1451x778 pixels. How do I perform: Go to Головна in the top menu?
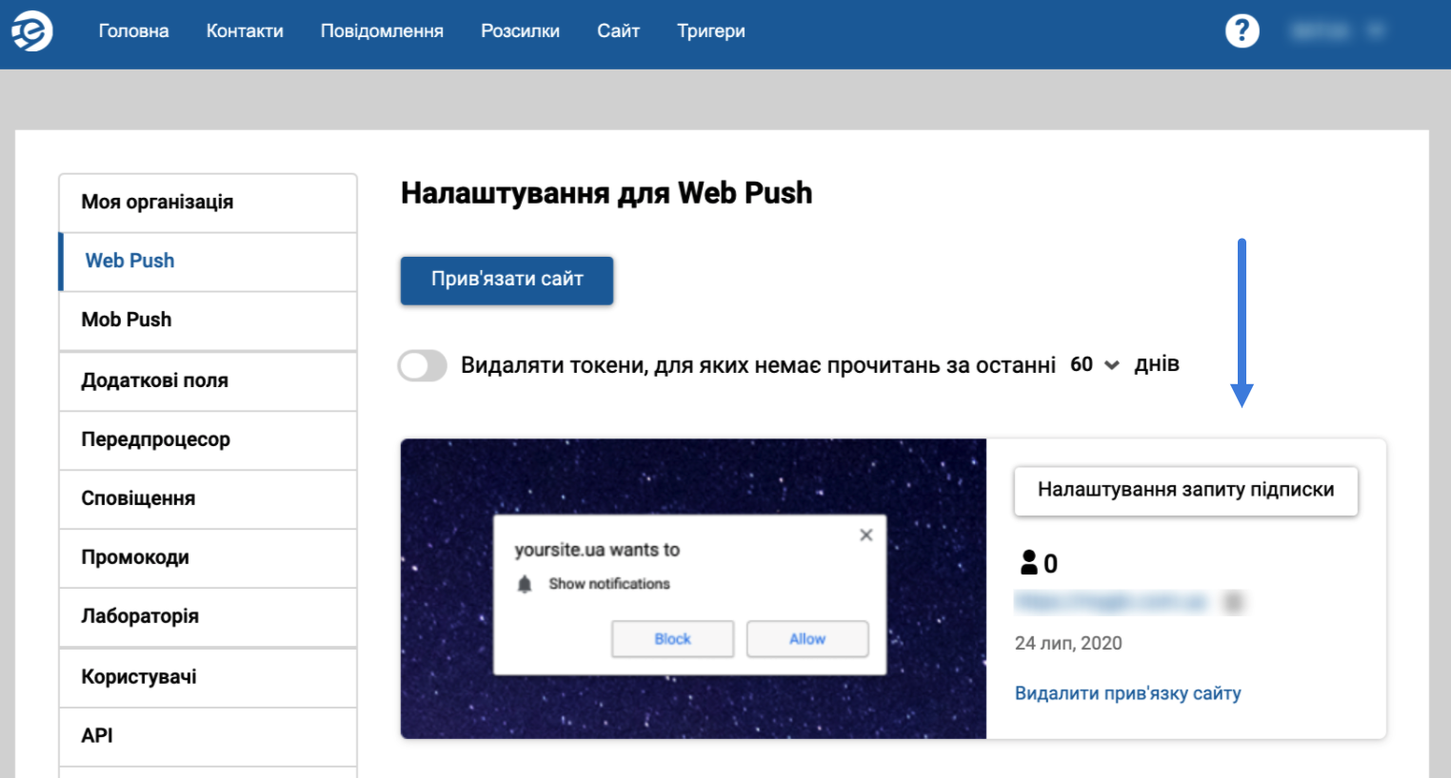(133, 31)
